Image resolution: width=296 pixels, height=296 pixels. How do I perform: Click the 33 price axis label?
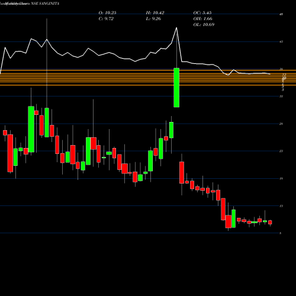(281, 96)
